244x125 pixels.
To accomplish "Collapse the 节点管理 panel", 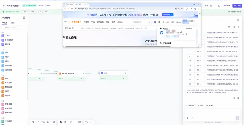I will click(x=24, y=18).
